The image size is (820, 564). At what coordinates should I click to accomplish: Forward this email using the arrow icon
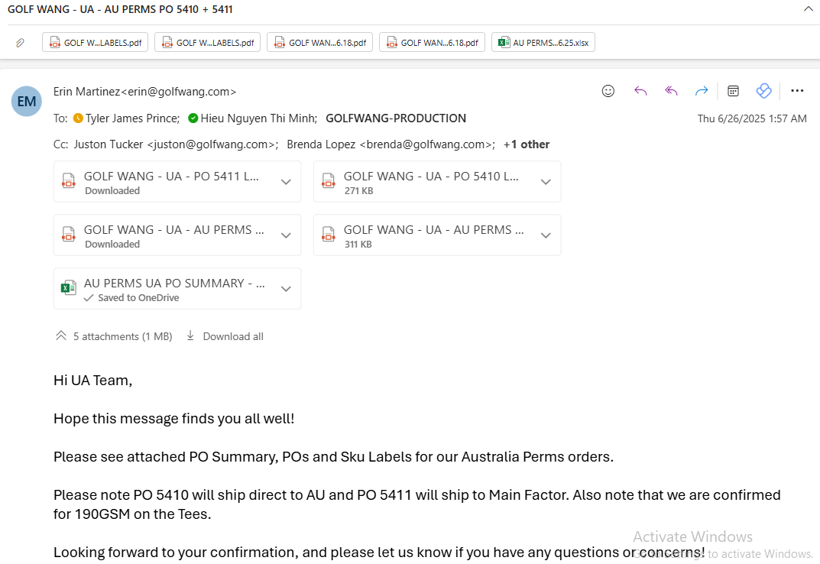pos(702,91)
